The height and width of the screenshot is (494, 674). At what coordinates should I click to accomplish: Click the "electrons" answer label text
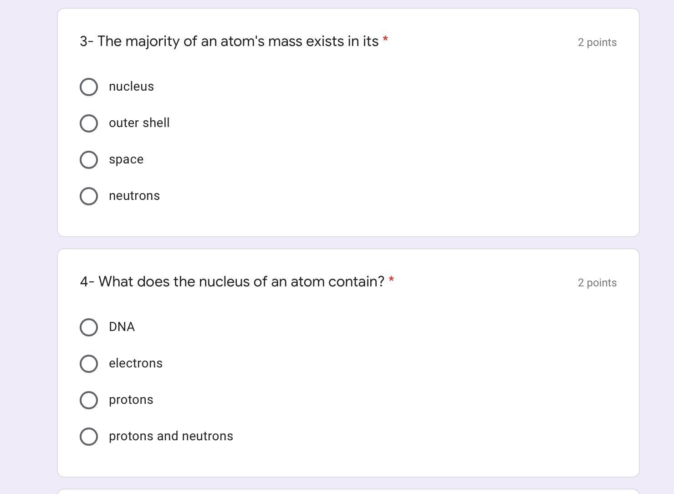click(x=135, y=363)
